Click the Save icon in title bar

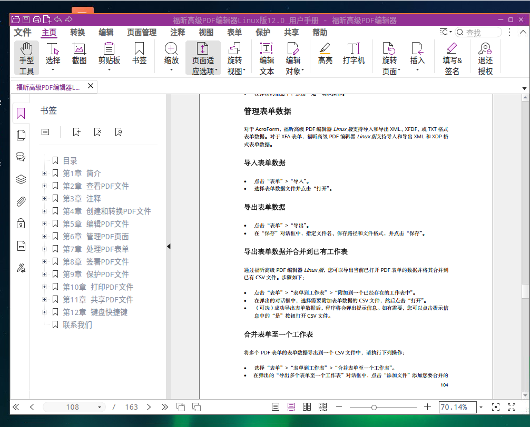(x=26, y=19)
